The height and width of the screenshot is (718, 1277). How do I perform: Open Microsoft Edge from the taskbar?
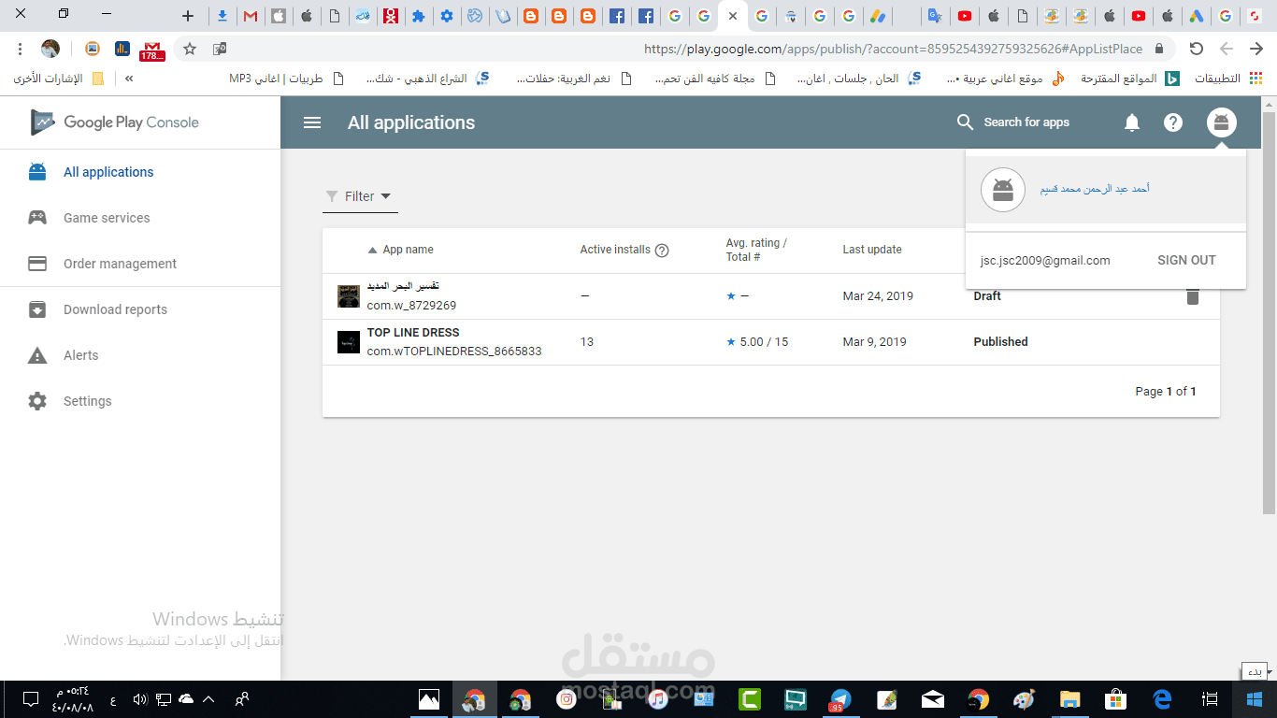coord(1162,699)
